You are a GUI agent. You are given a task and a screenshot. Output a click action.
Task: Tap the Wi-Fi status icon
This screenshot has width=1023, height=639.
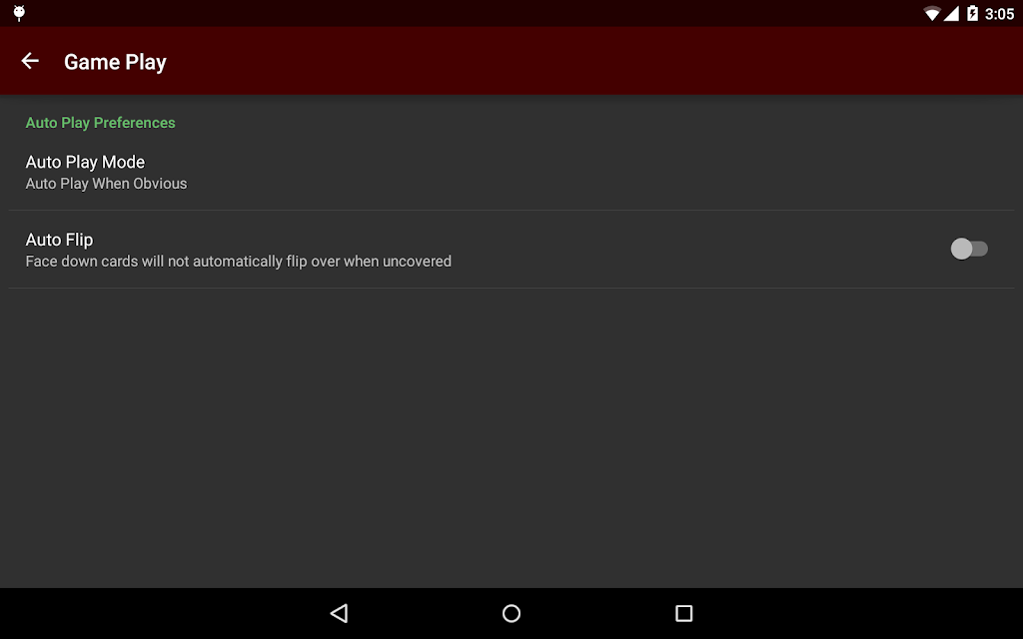coord(932,13)
